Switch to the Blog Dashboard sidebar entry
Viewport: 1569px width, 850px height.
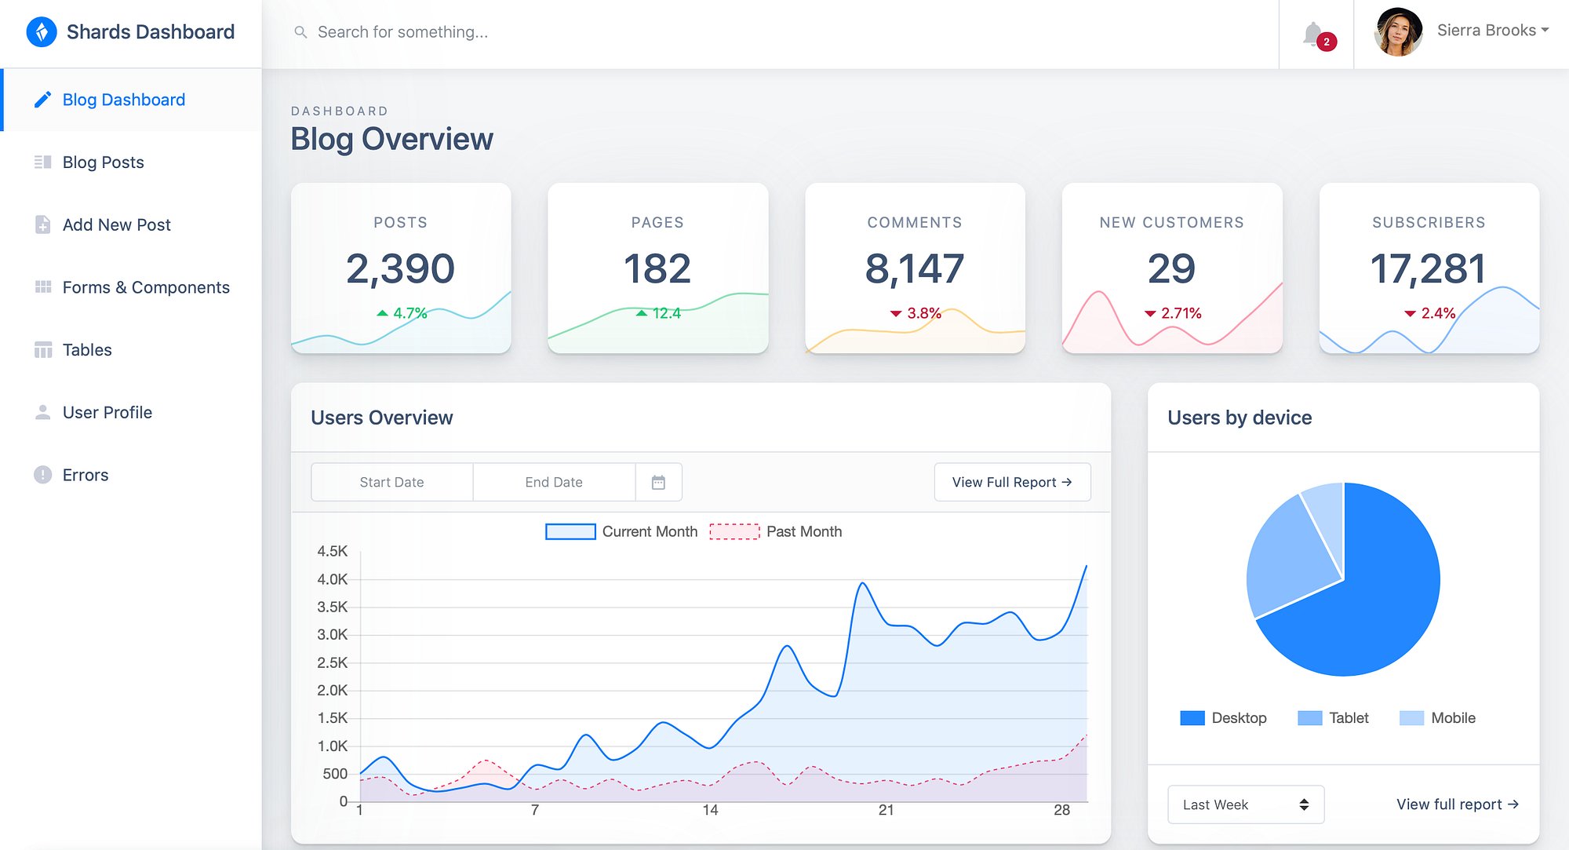click(x=123, y=100)
